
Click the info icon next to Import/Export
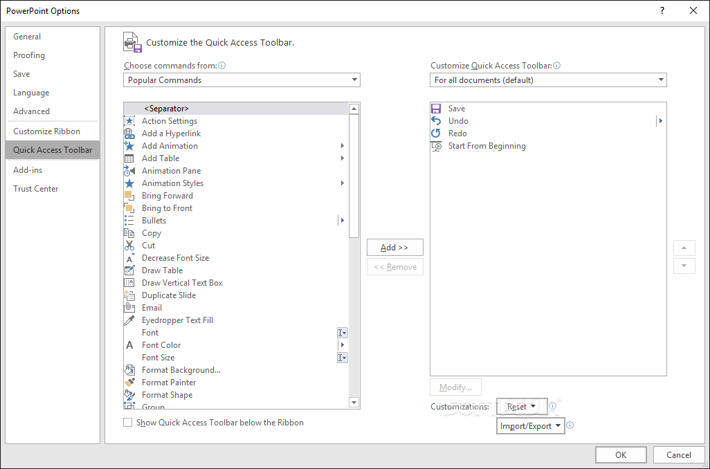pos(570,425)
